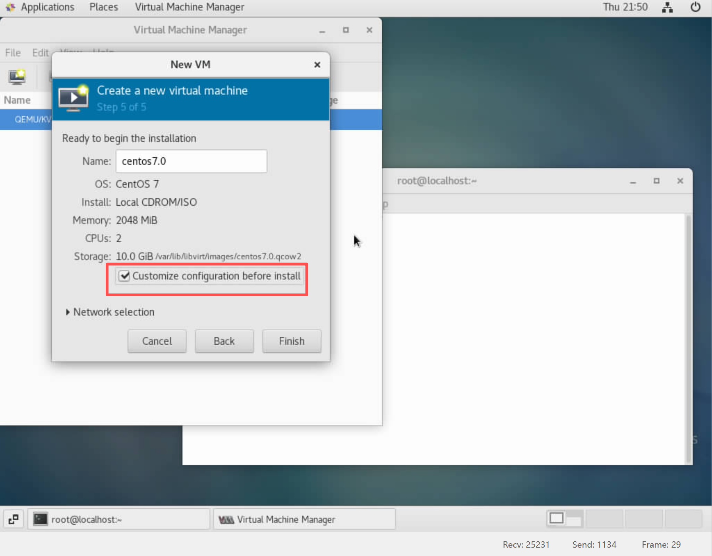
Task: Click the VM Name input field
Action: (x=191, y=161)
